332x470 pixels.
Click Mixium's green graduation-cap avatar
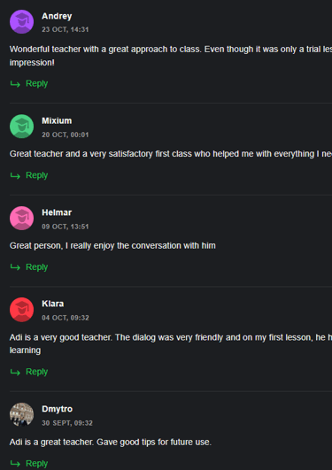[x=21, y=127]
